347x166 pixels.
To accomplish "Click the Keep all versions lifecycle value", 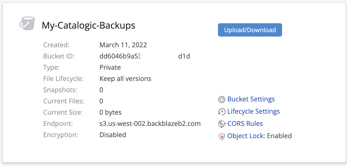I will (125, 79).
